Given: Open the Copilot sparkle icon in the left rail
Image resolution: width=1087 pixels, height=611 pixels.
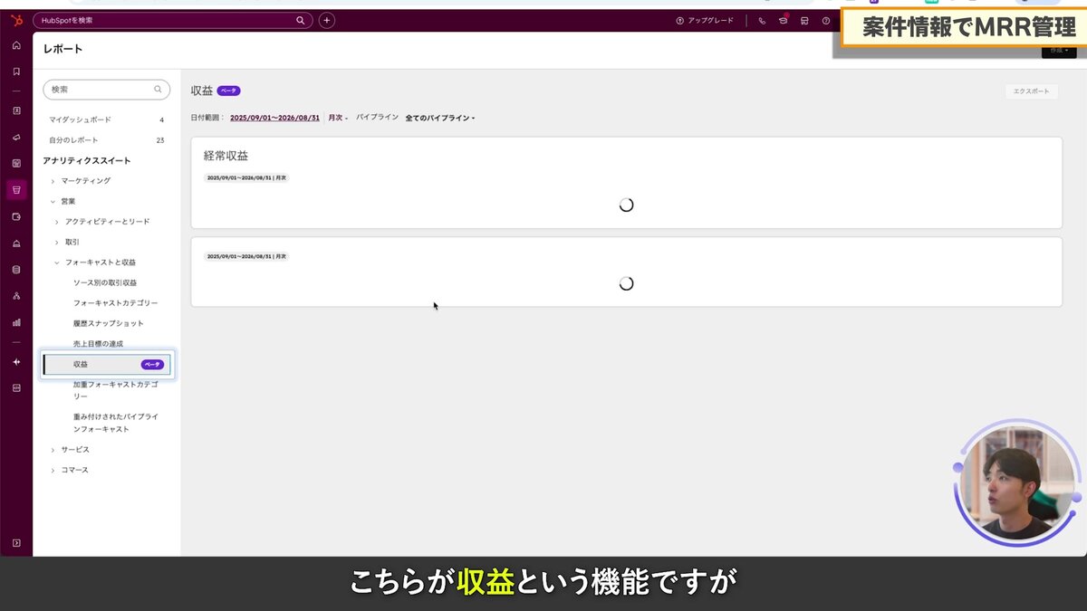Looking at the screenshot, I should (x=16, y=361).
